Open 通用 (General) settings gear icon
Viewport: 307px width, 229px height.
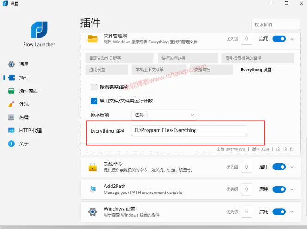[x=12, y=64]
